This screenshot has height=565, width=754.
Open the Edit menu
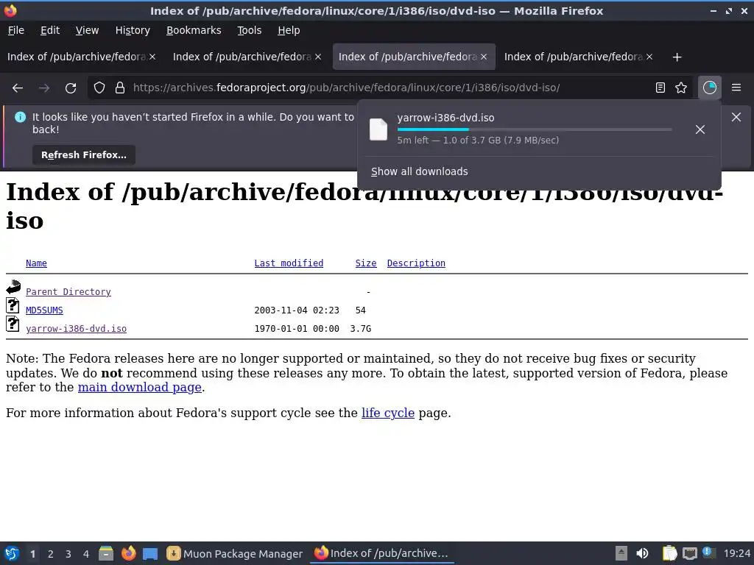click(50, 30)
